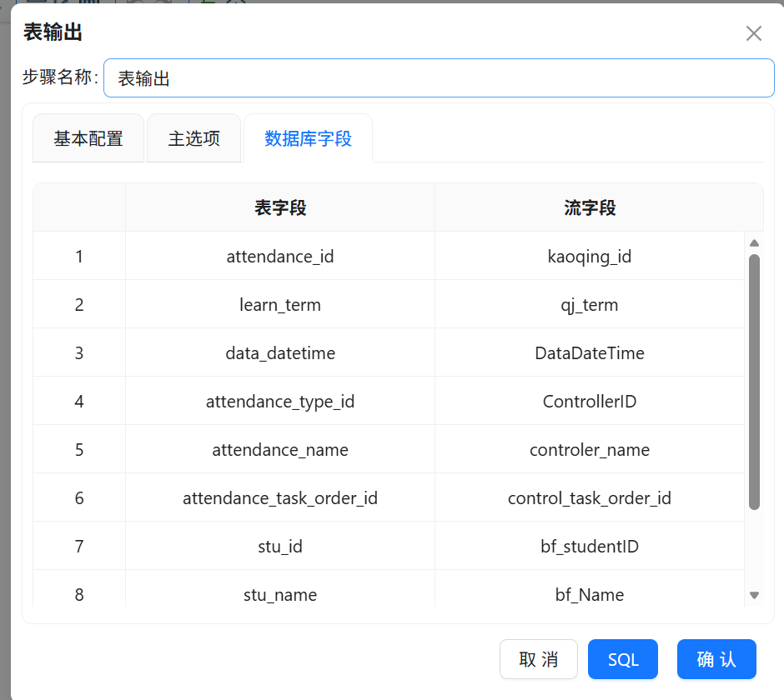Click row number 1 cell
784x700 pixels.
click(x=79, y=256)
